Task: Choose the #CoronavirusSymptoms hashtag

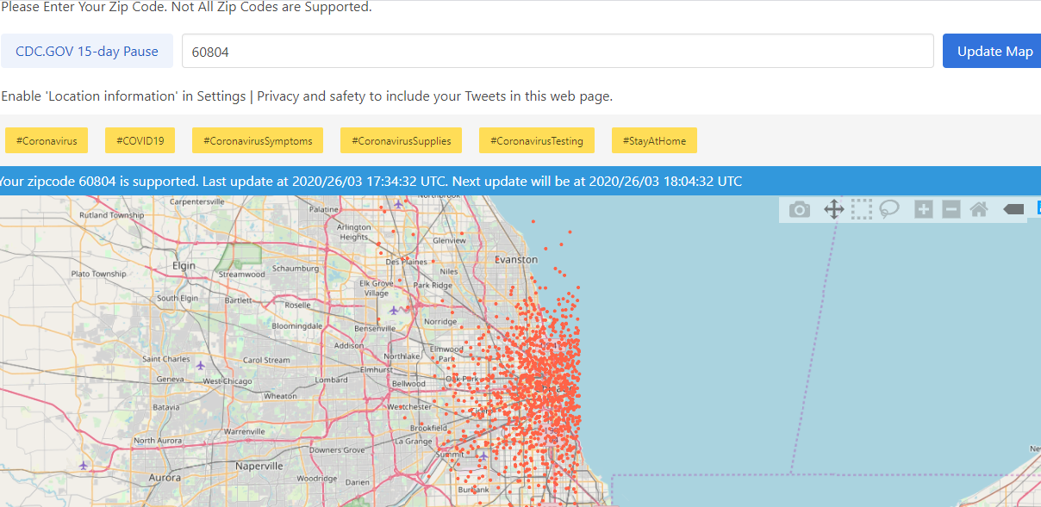Action: click(258, 140)
